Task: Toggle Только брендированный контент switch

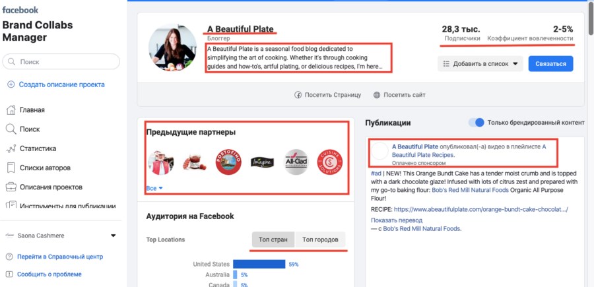Action: (x=476, y=122)
